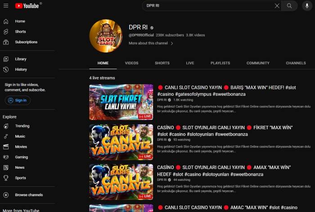Open Library label in sidebar
Image resolution: width=315 pixels, height=212 pixels.
coord(21,59)
